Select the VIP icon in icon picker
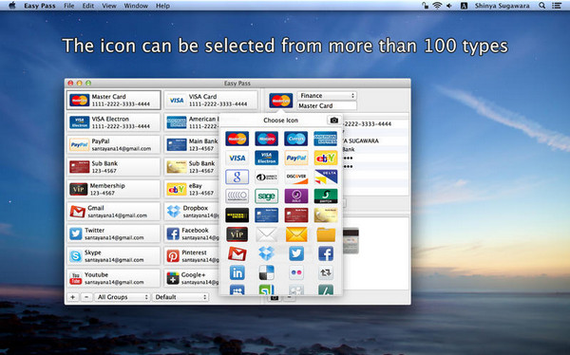 [237, 234]
